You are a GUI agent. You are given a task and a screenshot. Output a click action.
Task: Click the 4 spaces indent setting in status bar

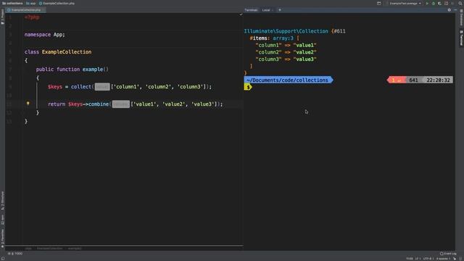(x=443, y=259)
